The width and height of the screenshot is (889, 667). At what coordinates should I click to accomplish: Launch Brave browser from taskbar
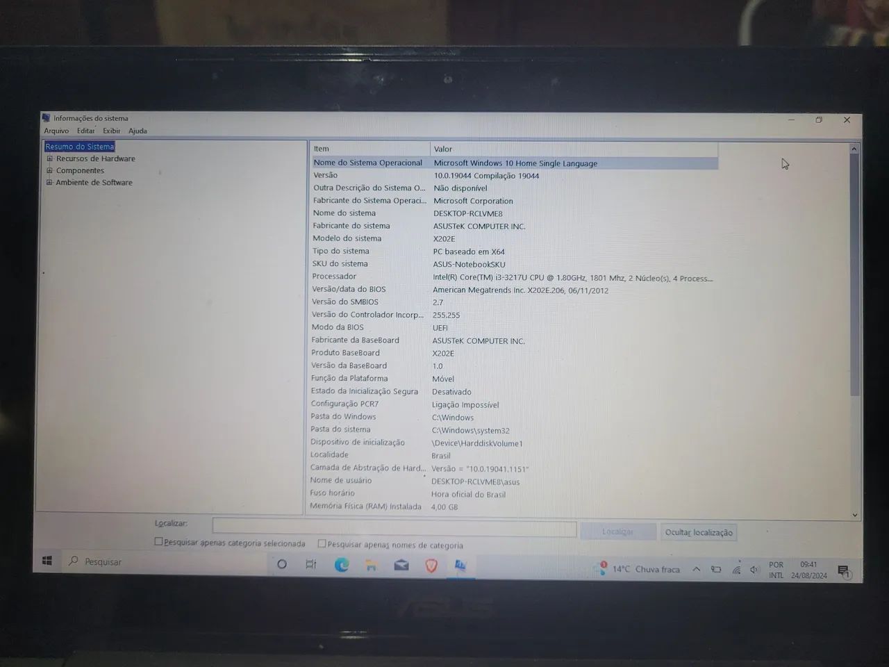click(431, 566)
